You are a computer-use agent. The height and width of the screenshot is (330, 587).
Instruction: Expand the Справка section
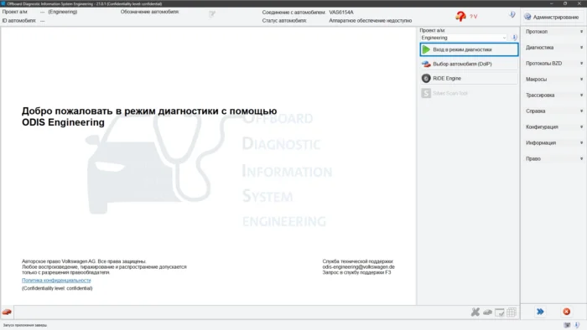553,111
